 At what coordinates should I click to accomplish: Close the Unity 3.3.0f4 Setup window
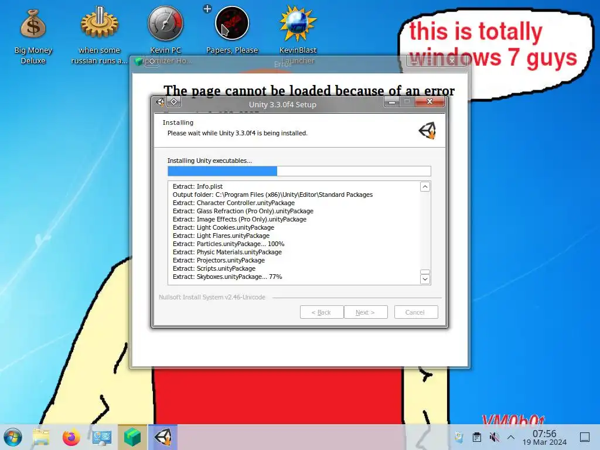[x=429, y=101]
